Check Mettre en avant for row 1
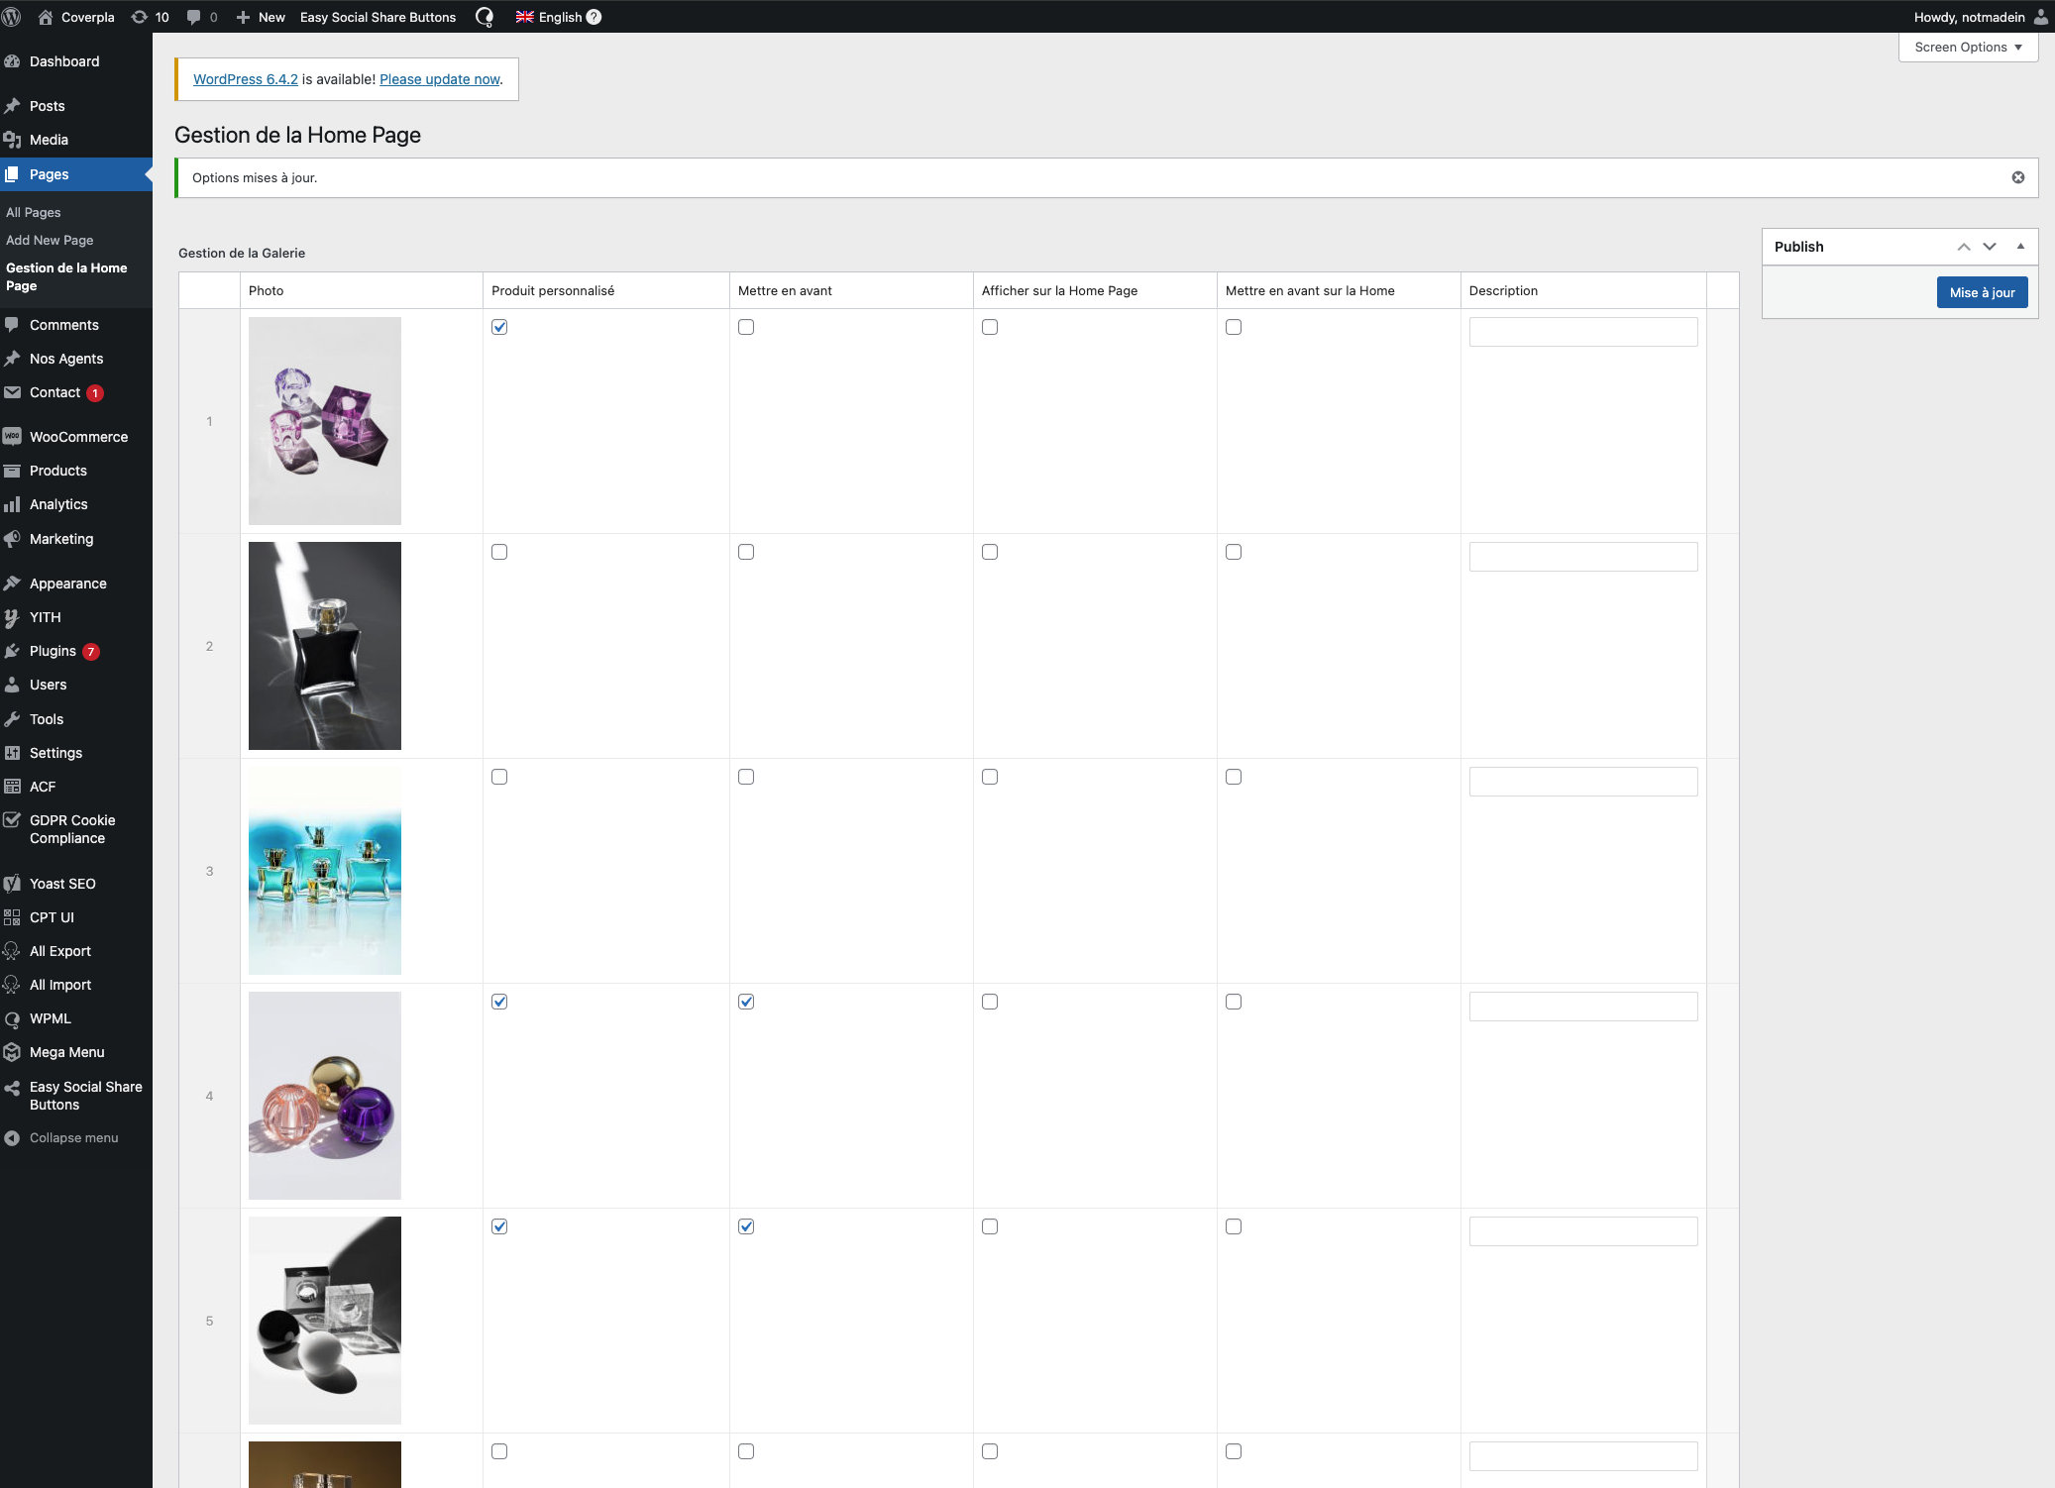The width and height of the screenshot is (2055, 1488). pos(746,327)
